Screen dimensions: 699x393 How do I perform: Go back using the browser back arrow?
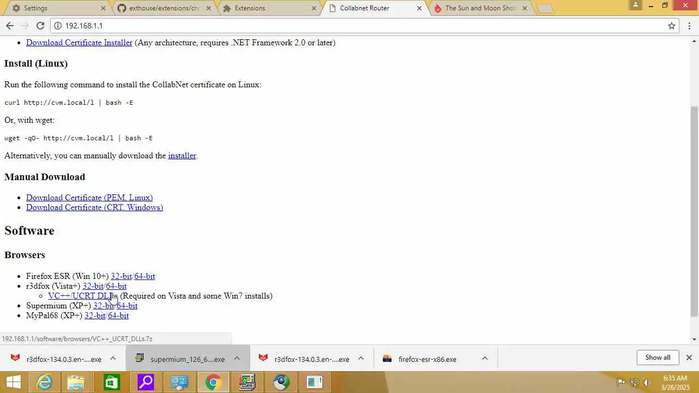pyautogui.click(x=10, y=26)
